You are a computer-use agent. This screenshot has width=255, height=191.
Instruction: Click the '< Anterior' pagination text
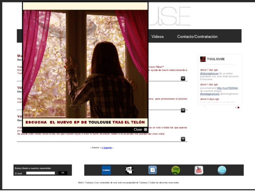[94, 148]
